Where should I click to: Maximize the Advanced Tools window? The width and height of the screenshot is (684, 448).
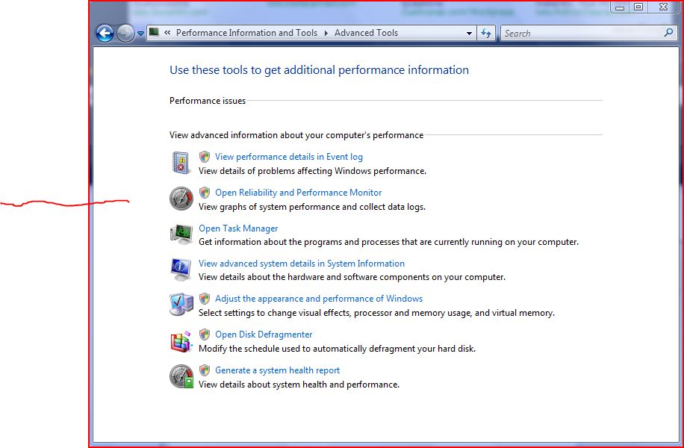638,7
